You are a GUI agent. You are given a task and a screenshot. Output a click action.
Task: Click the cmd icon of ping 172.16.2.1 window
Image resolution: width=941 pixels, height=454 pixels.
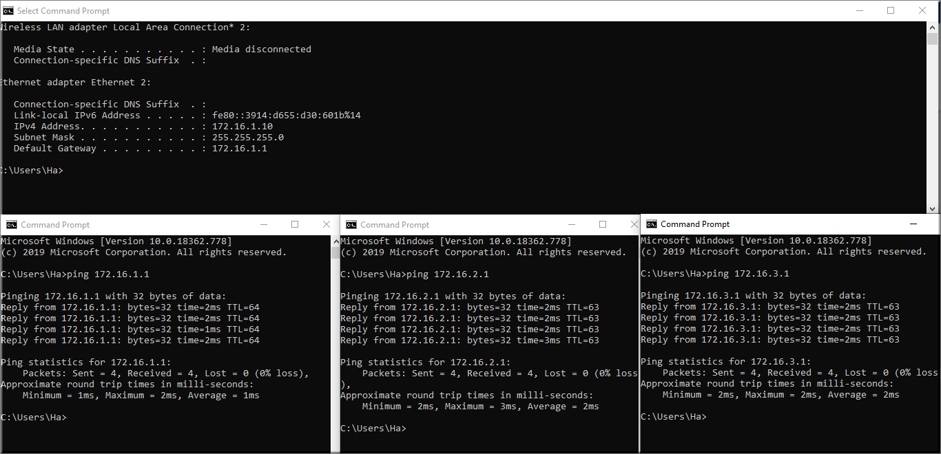[x=351, y=225]
